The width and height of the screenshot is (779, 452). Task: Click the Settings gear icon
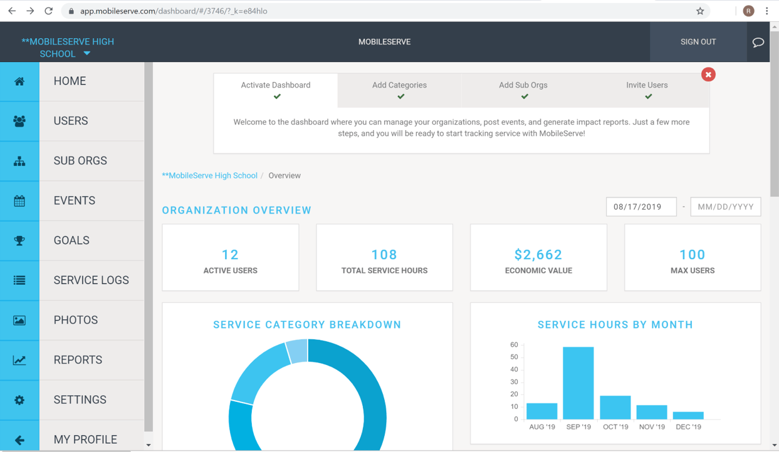(x=19, y=400)
